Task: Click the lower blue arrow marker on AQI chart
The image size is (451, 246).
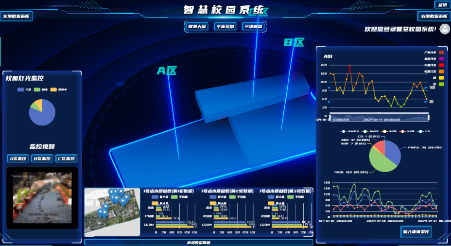Action: (x=425, y=102)
